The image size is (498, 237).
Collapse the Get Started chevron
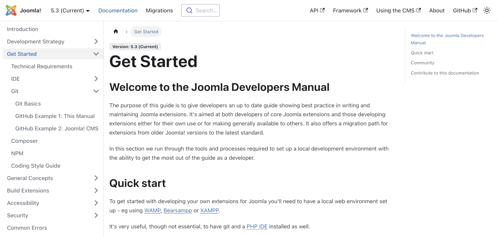[x=96, y=54]
